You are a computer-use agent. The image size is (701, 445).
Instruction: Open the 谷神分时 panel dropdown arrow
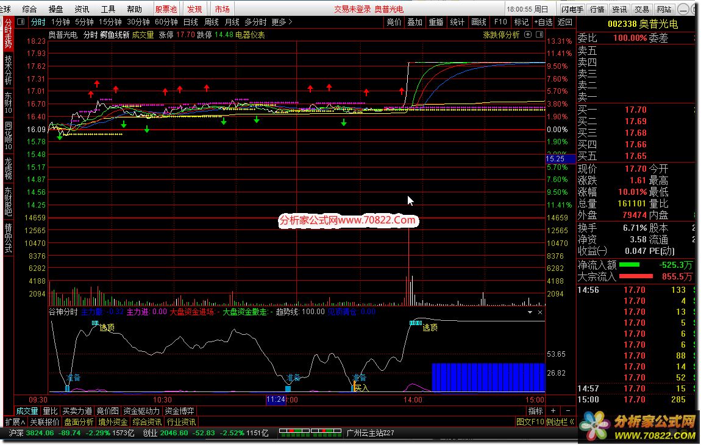530,312
